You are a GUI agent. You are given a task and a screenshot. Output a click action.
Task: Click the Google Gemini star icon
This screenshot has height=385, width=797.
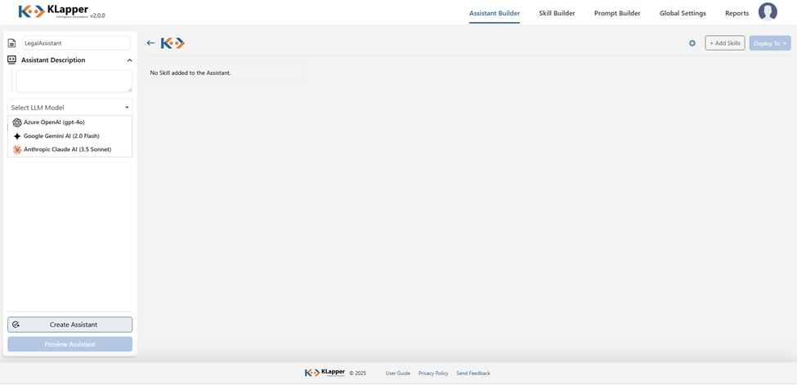pos(17,136)
